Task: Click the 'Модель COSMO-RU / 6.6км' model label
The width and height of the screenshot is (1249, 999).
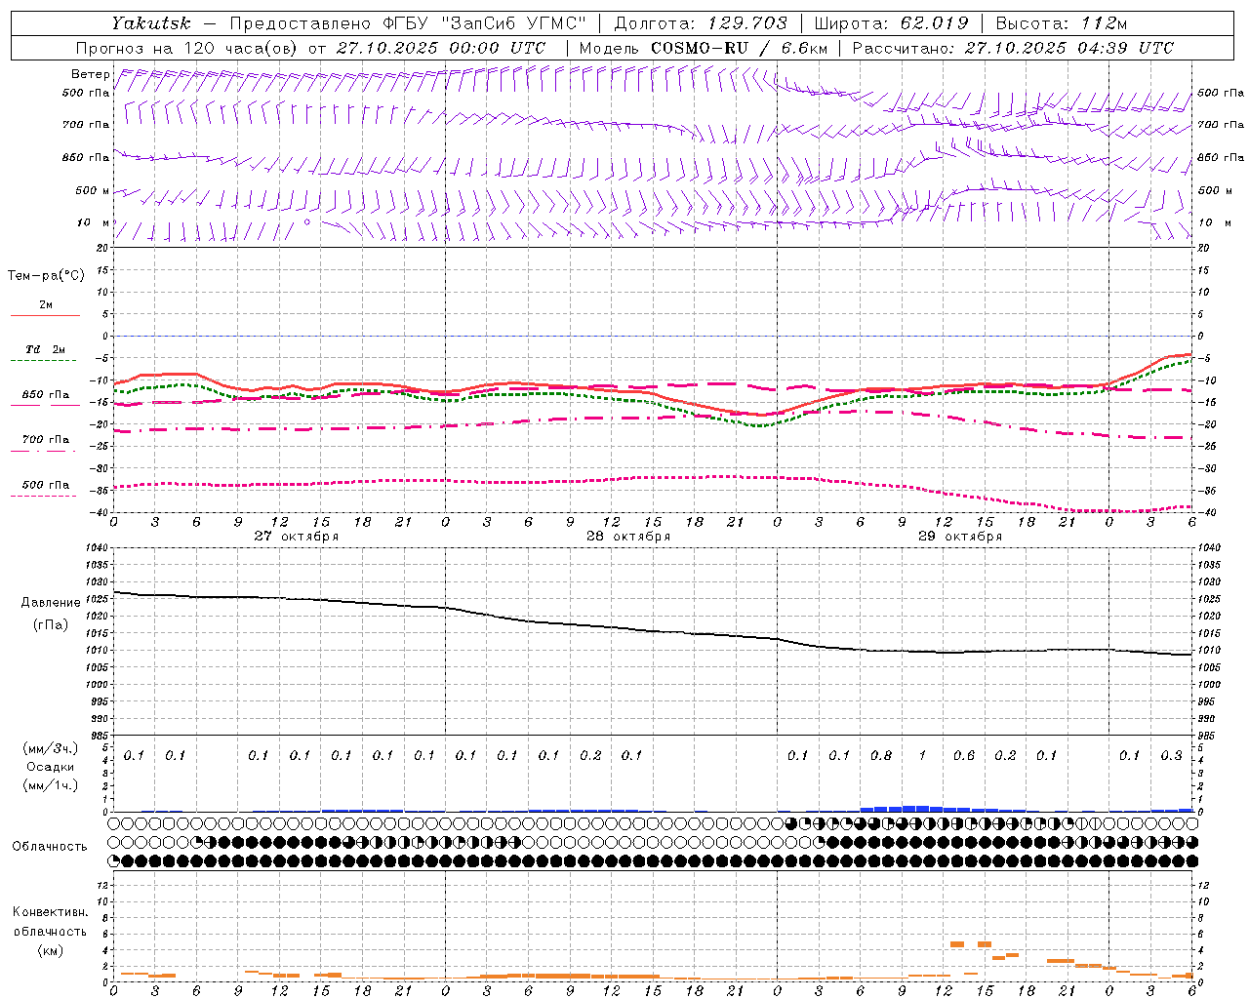Action: [703, 48]
